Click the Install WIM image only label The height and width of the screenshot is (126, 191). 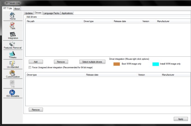tap(170, 64)
